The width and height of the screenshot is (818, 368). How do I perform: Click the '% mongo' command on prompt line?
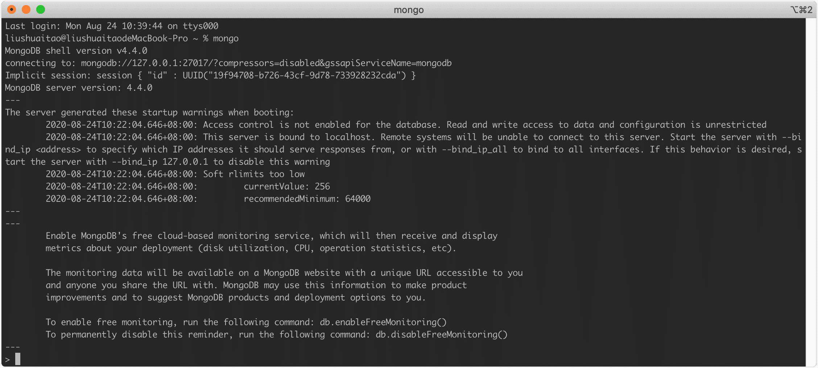click(x=220, y=38)
